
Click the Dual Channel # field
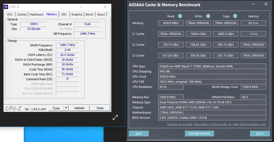(87, 24)
